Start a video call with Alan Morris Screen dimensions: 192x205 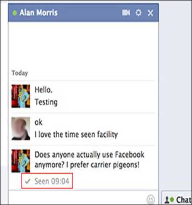pyautogui.click(x=126, y=13)
